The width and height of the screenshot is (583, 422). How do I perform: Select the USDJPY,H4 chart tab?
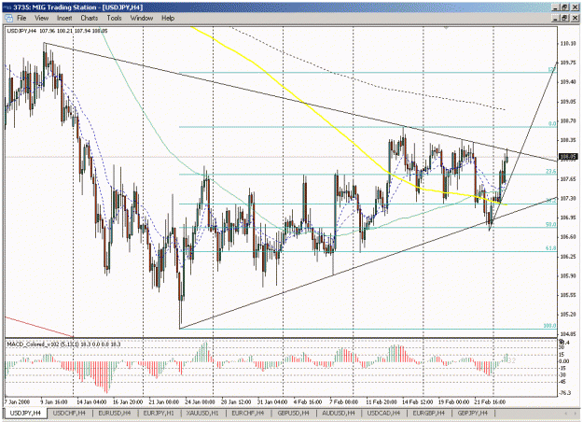25,413
